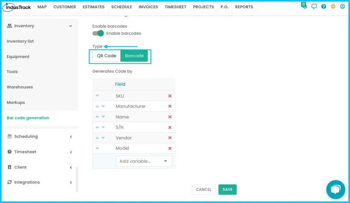Move the Vendor field down

(x=103, y=138)
